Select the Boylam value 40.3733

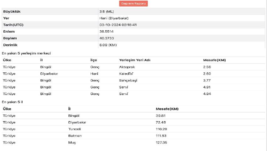[x=106, y=38]
